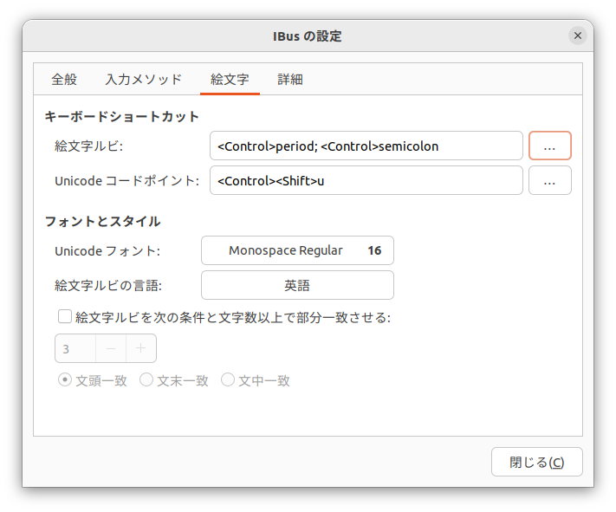Image resolution: width=616 pixels, height=512 pixels.
Task: Open shortcut chooser for 絵文字ルビ
Action: coord(549,146)
